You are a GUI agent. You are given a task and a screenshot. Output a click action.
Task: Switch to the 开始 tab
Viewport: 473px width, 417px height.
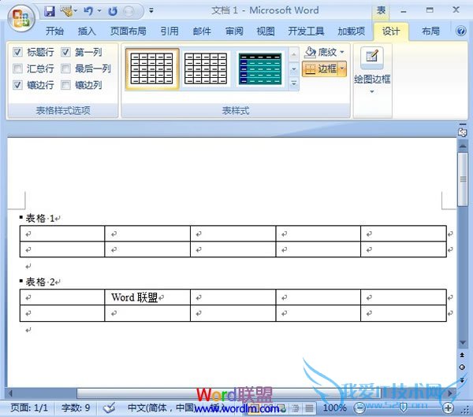(54, 31)
